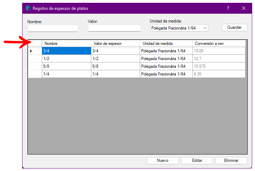Click the unit cell in the 1/4 row
Screen dimensions: 255x171
tap(166, 74)
